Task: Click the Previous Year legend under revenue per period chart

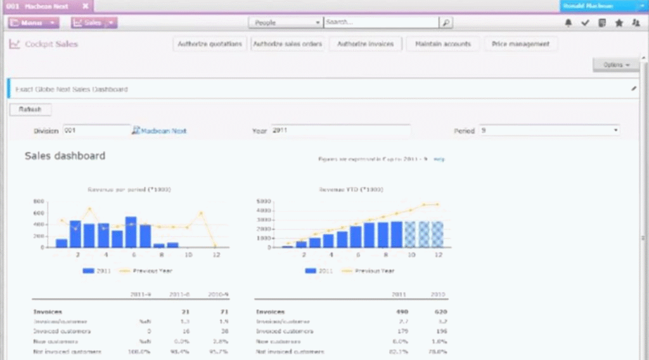Action: 146,271
